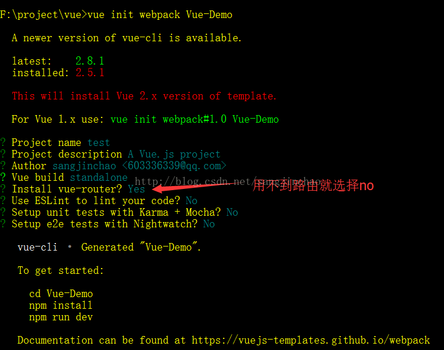Viewport: 444px width, 350px height.
Task: Click the 'cd Vue-Demo' command line
Action: pos(61,294)
